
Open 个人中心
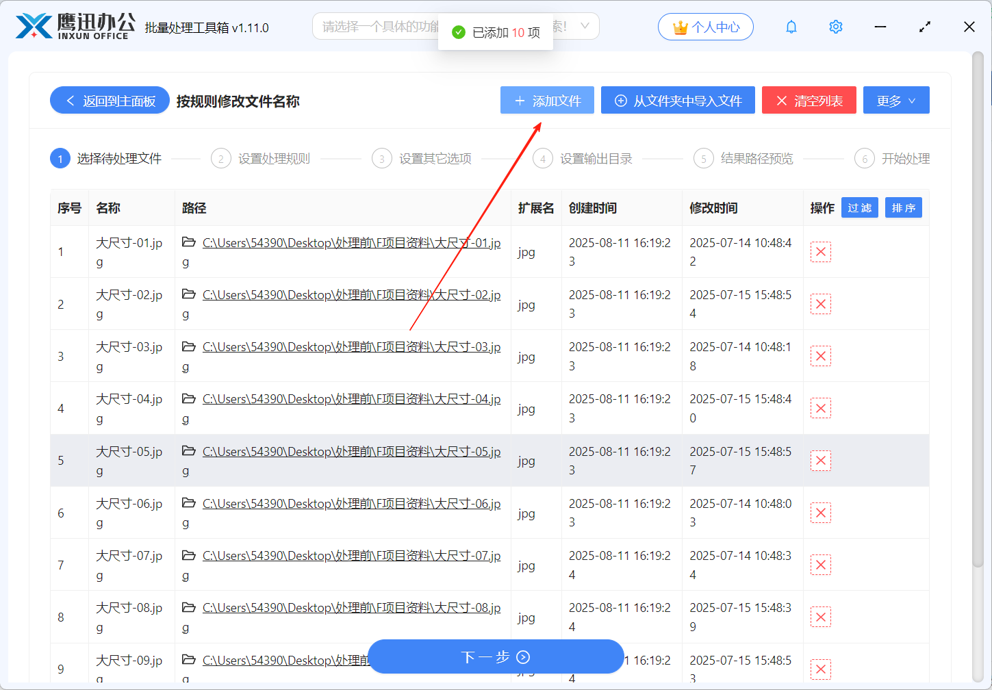pos(706,27)
